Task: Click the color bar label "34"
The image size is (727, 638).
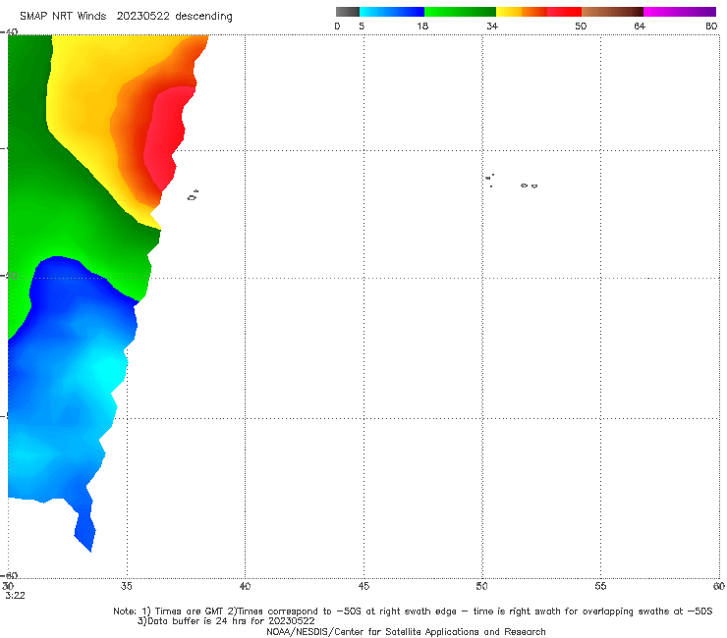Action: pyautogui.click(x=492, y=26)
